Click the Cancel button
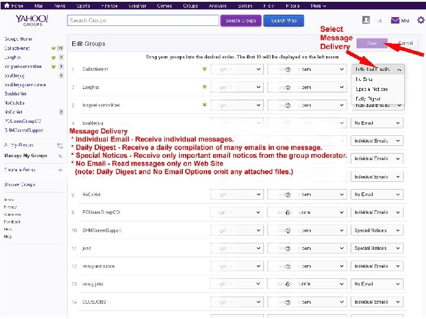The image size is (426, 319). [x=405, y=43]
